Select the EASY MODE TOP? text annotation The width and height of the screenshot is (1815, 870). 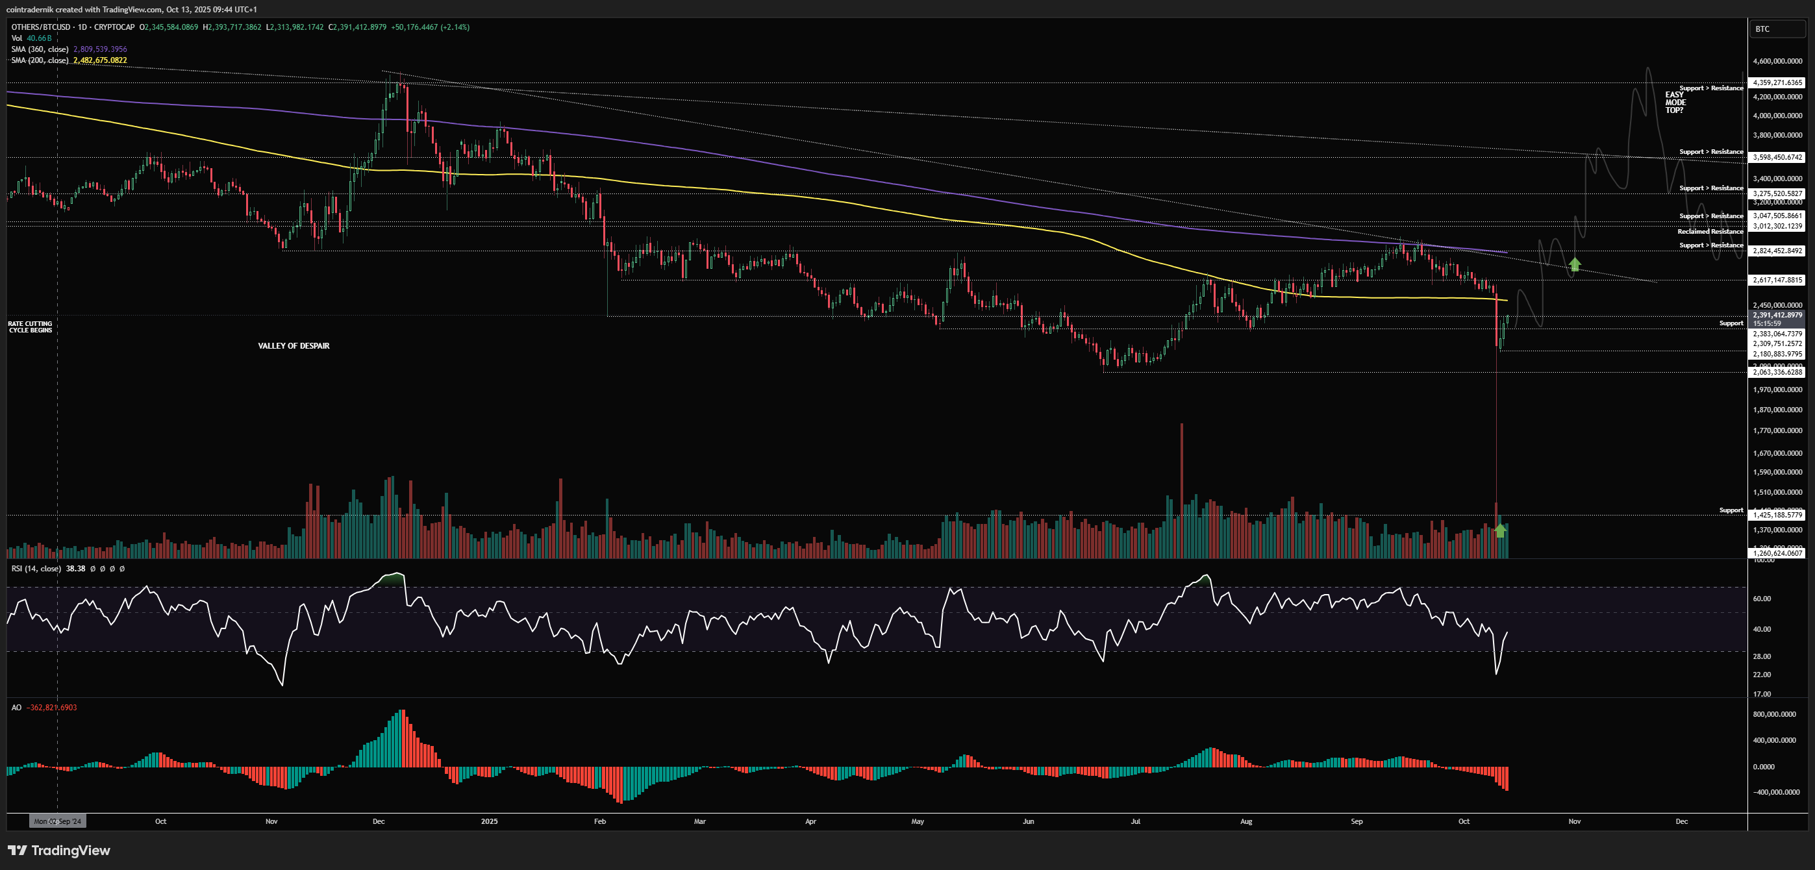(x=1675, y=102)
